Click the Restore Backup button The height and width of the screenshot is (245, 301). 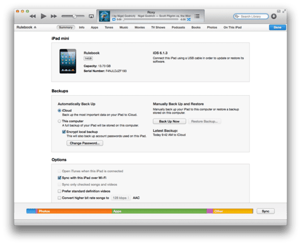204,121
